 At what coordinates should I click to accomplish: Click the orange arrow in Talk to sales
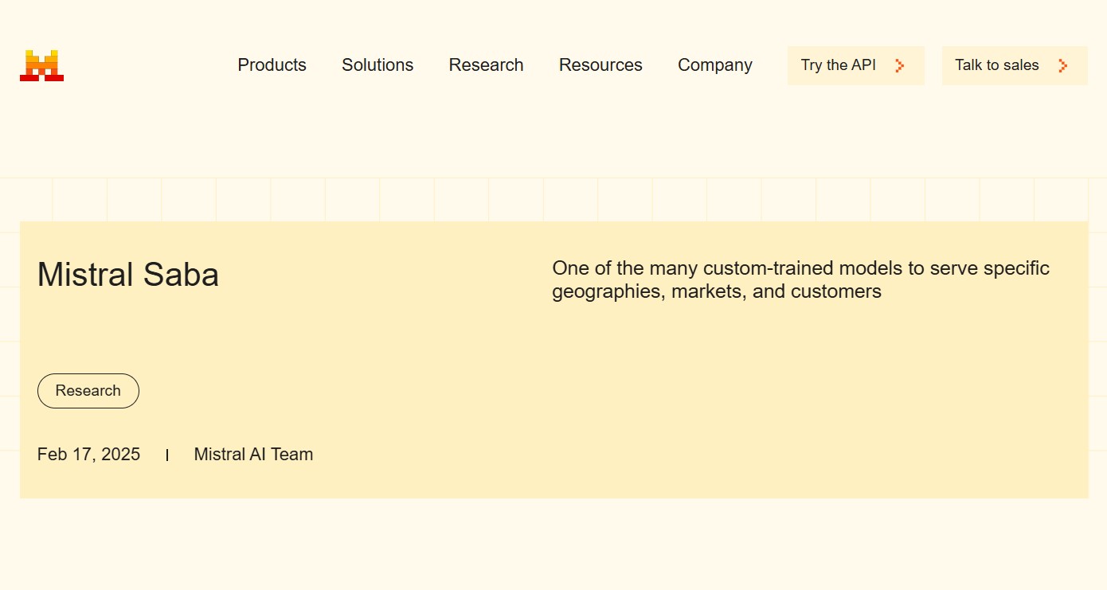pyautogui.click(x=1062, y=65)
